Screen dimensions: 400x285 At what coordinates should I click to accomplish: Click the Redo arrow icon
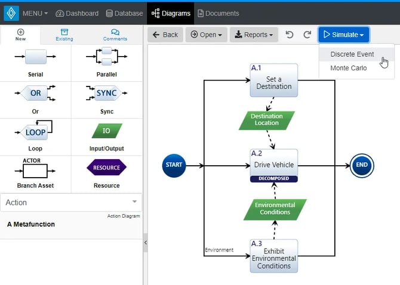[307, 35]
